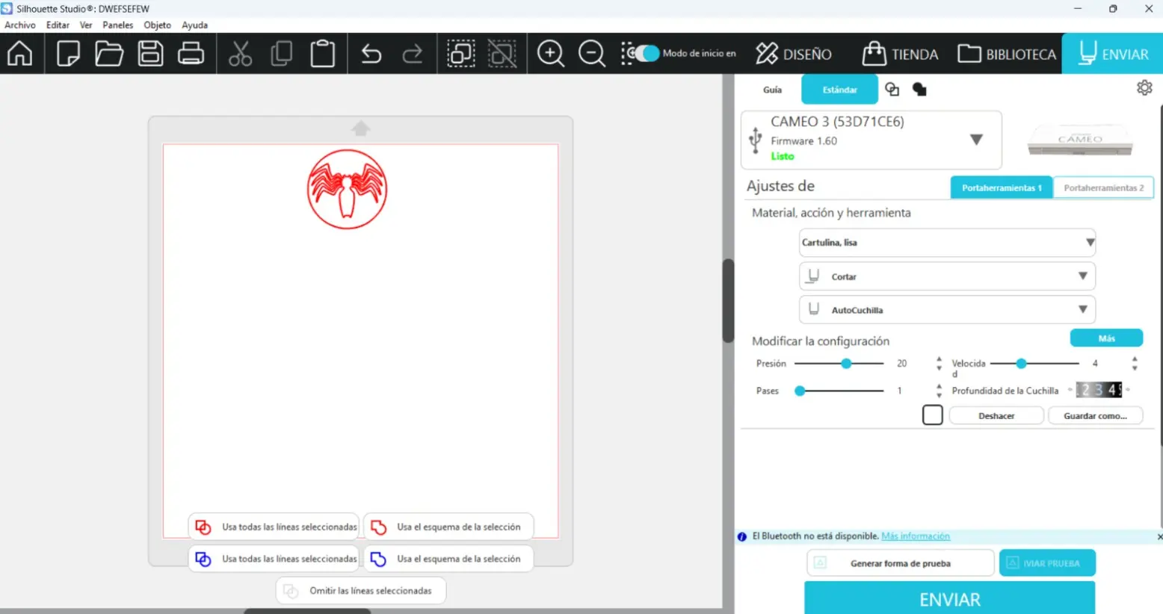Open the Cortar action dropdown
Screen dimensions: 1163x614
[x=947, y=276]
